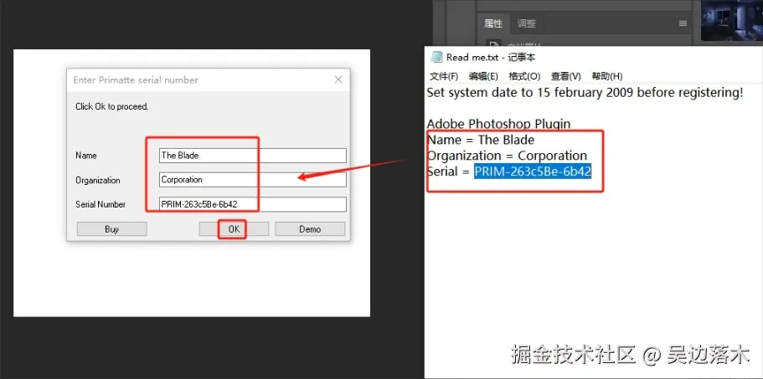
Task: Open the Photoshop properties panel flyout menu
Action: click(x=683, y=23)
